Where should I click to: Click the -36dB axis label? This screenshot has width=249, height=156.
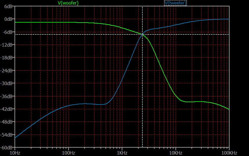[x=6, y=96]
